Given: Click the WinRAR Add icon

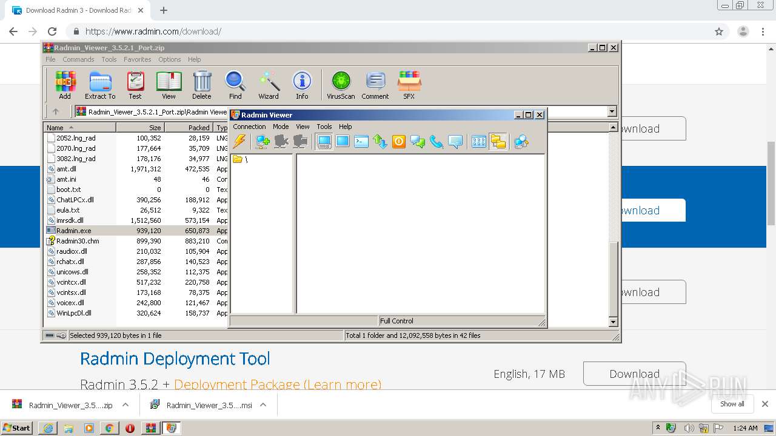Looking at the screenshot, I should tap(65, 85).
